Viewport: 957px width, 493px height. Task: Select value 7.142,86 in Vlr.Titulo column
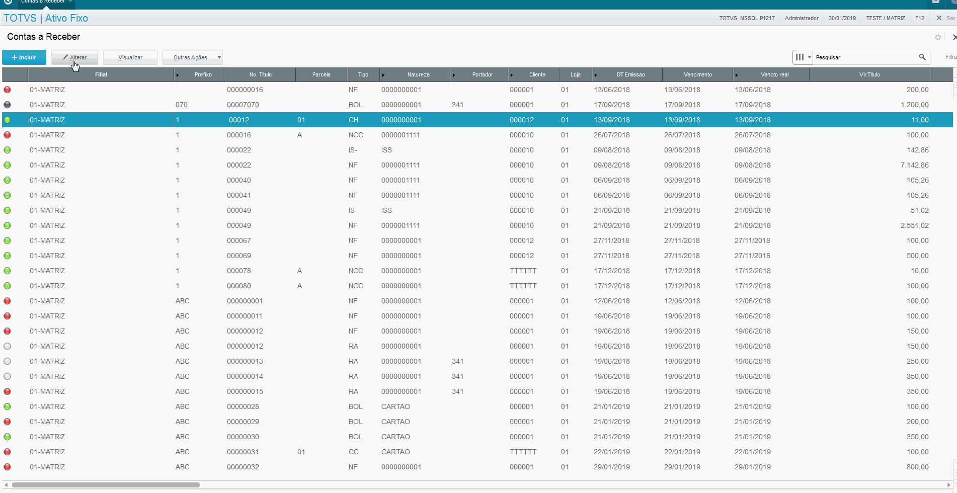(915, 165)
